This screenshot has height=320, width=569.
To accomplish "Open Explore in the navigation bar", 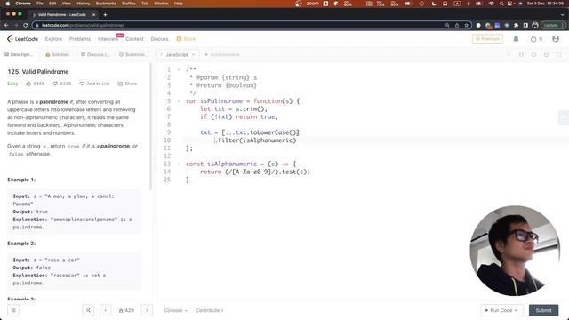I will pyautogui.click(x=53, y=39).
